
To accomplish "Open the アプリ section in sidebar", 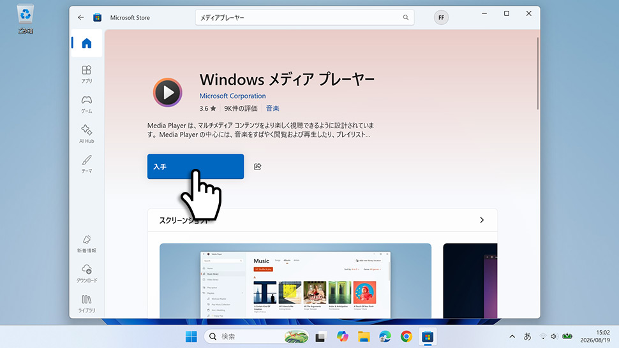I will pyautogui.click(x=86, y=74).
